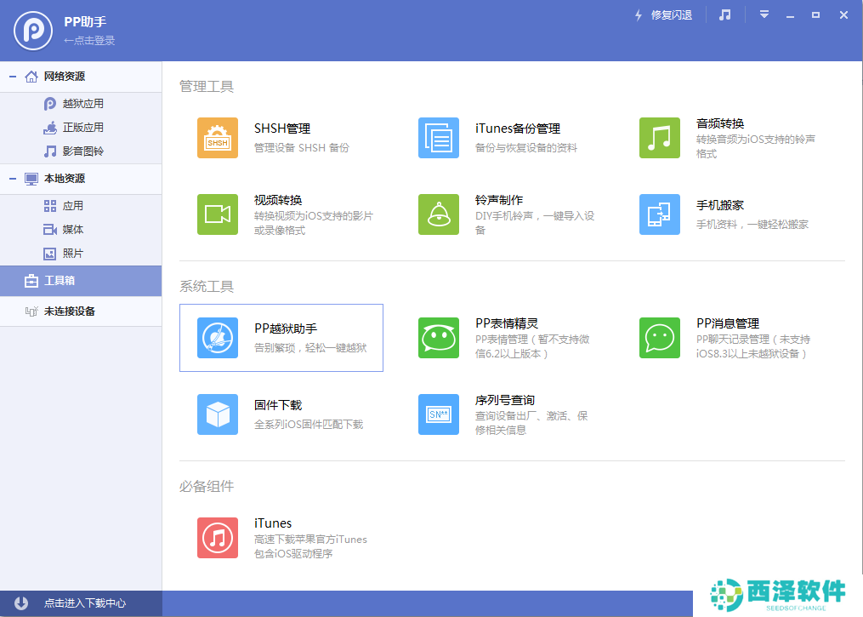This screenshot has height=617, width=863.
Task: Click the lightning bolt repair icon
Action: pos(639,15)
